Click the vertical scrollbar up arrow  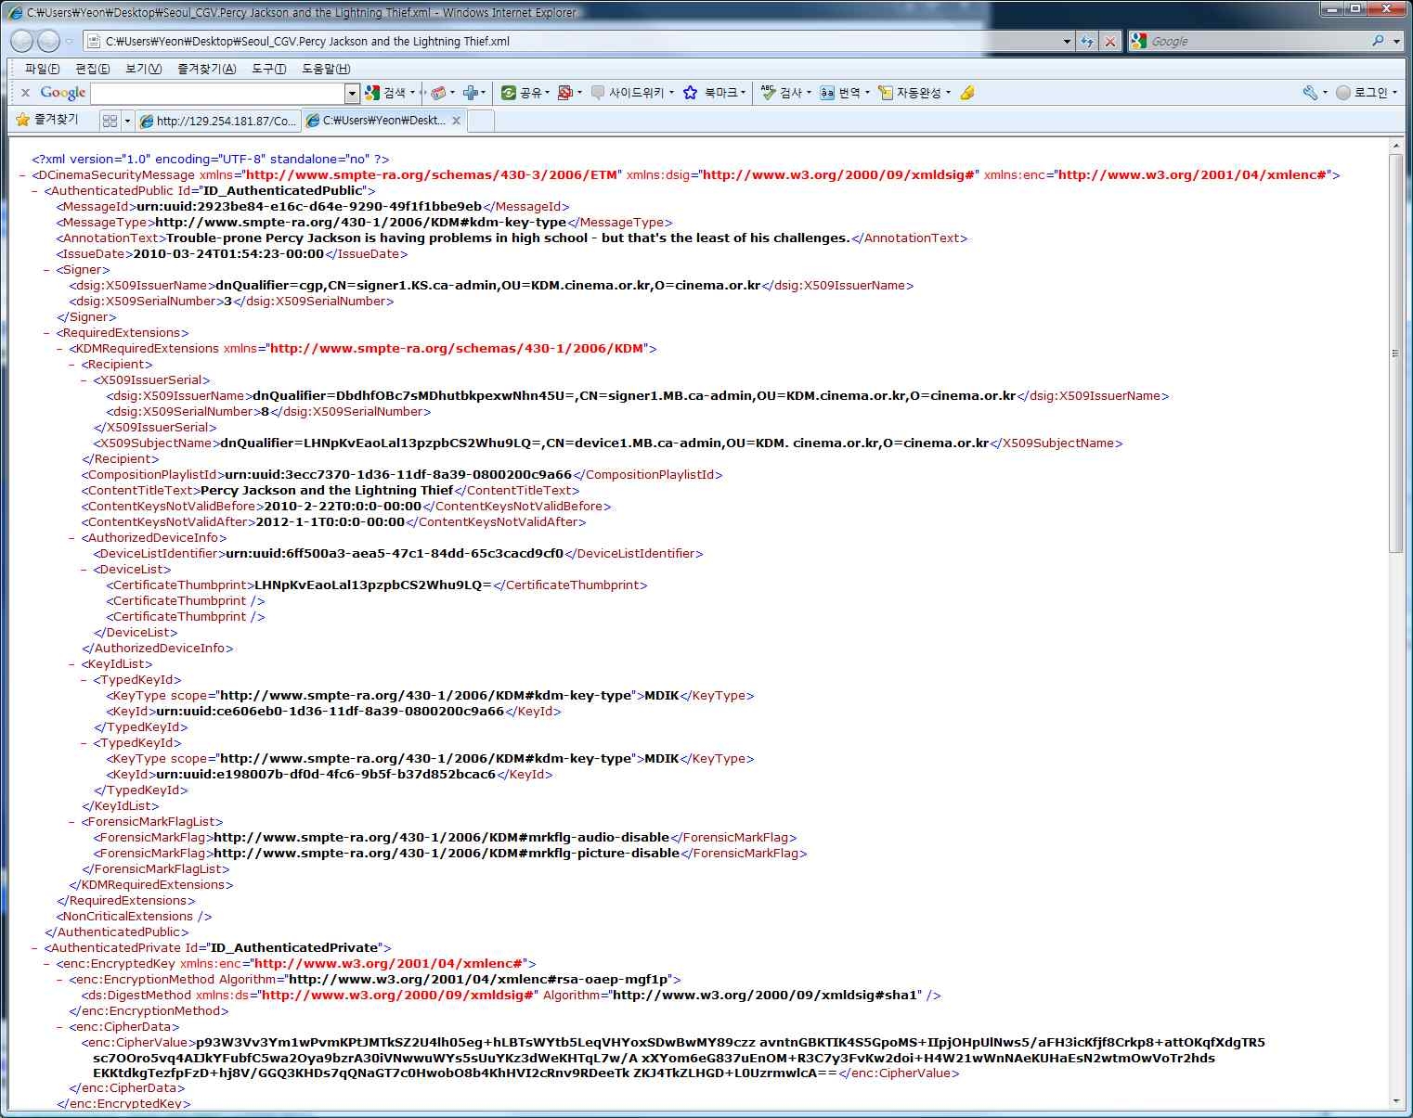click(x=1395, y=146)
